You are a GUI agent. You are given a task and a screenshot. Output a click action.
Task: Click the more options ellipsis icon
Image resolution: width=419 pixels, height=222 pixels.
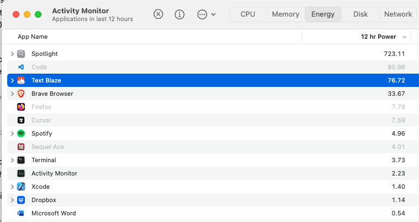[x=202, y=14]
